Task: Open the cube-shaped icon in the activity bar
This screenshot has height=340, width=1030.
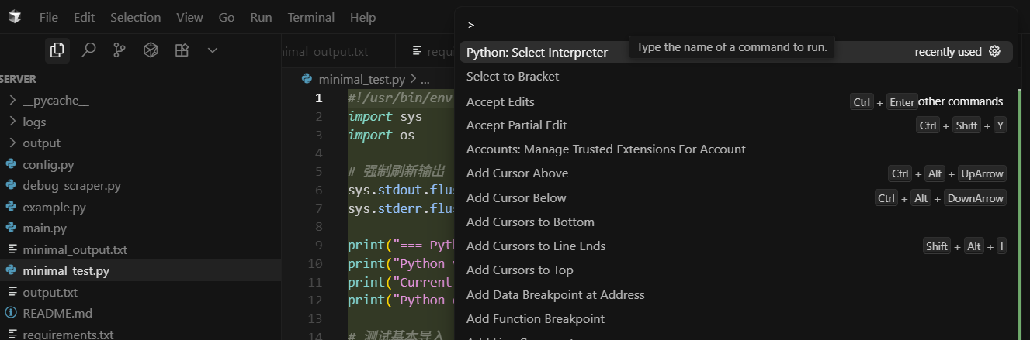Action: (151, 50)
